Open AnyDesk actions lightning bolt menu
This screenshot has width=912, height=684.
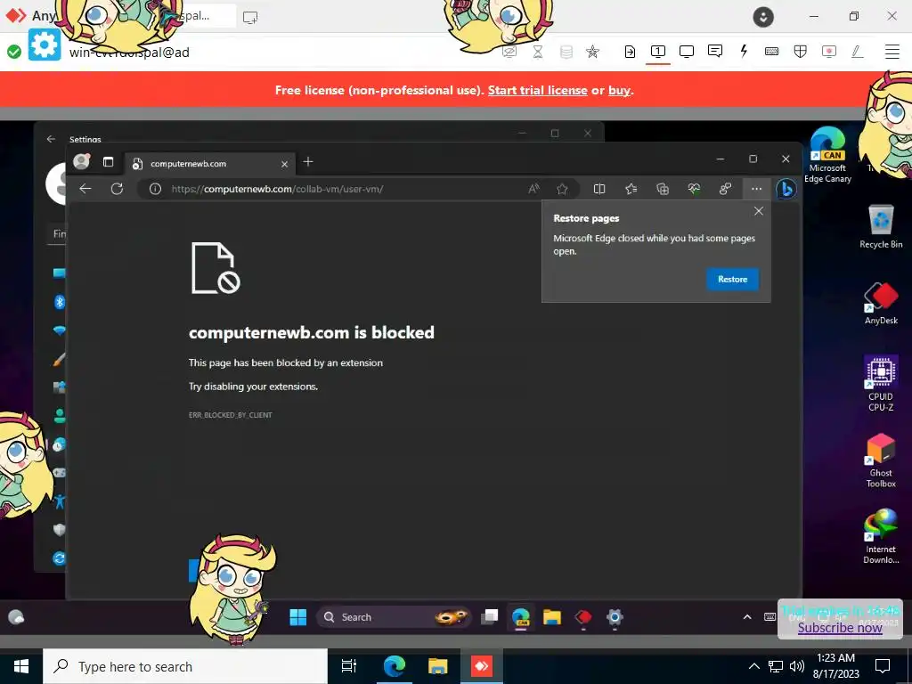click(744, 51)
